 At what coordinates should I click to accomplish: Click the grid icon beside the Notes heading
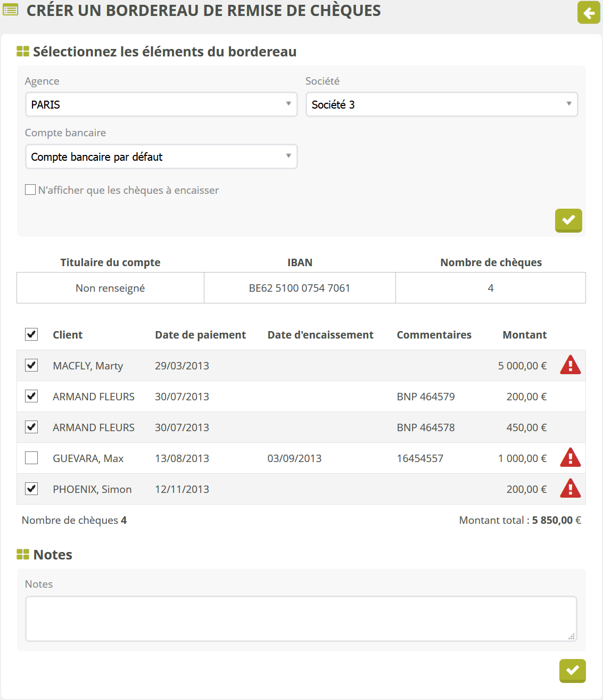pos(23,555)
